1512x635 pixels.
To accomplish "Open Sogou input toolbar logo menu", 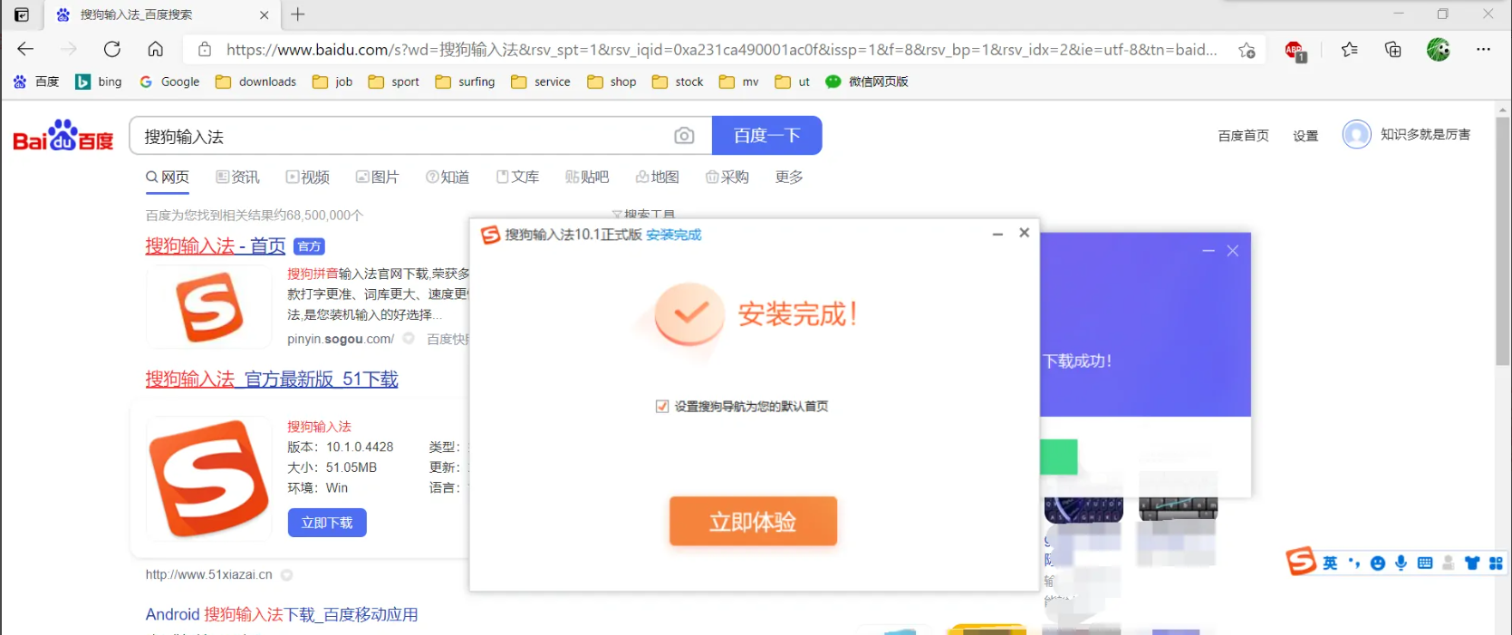I will (x=1301, y=561).
